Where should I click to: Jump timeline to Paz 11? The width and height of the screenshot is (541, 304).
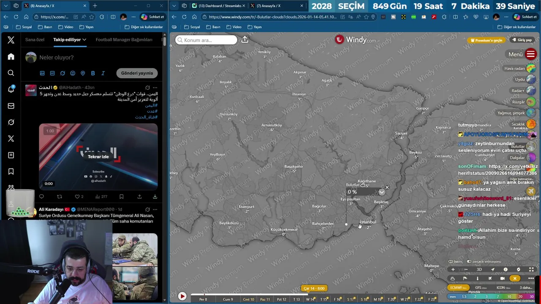coord(265,299)
